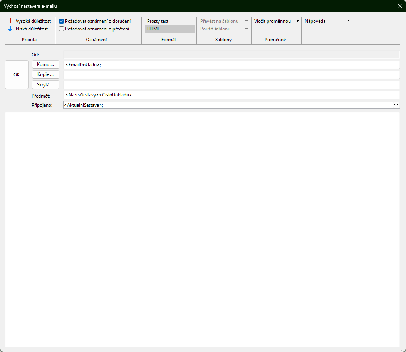Enable Požadovat oznámení o přečtení

(61, 29)
